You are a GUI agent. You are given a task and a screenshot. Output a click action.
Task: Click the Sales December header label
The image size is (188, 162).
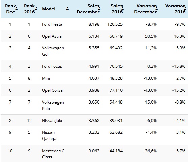pyautogui.click(x=88, y=9)
